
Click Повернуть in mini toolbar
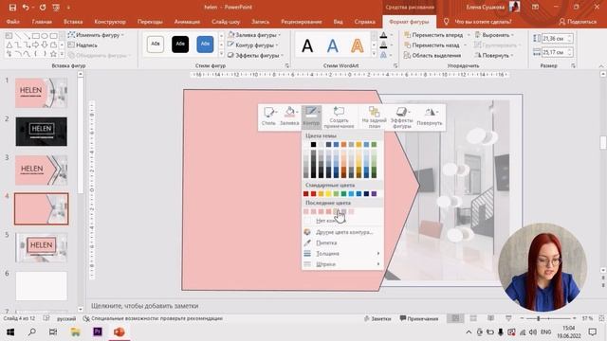click(x=430, y=116)
